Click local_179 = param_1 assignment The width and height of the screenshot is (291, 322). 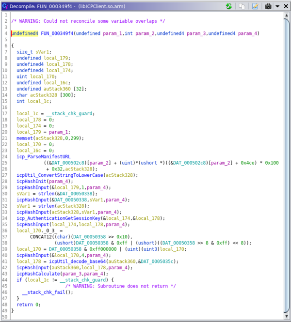[x=43, y=132]
